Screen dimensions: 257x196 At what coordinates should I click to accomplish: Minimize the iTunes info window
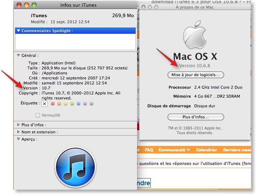27,5
